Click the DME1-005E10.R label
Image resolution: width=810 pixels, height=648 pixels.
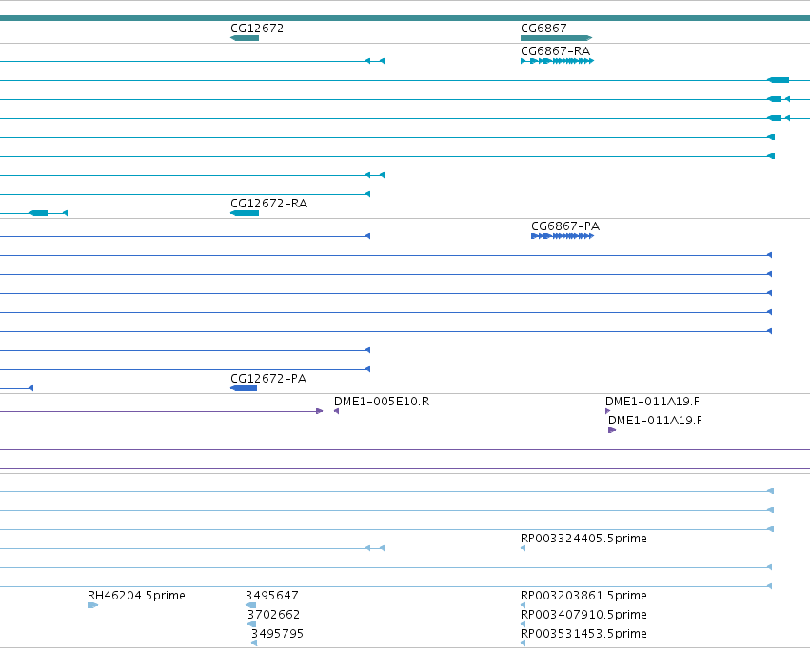coord(382,402)
